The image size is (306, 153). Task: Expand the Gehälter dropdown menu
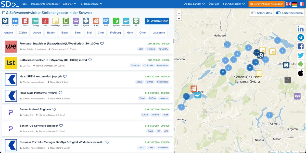pos(69,4)
